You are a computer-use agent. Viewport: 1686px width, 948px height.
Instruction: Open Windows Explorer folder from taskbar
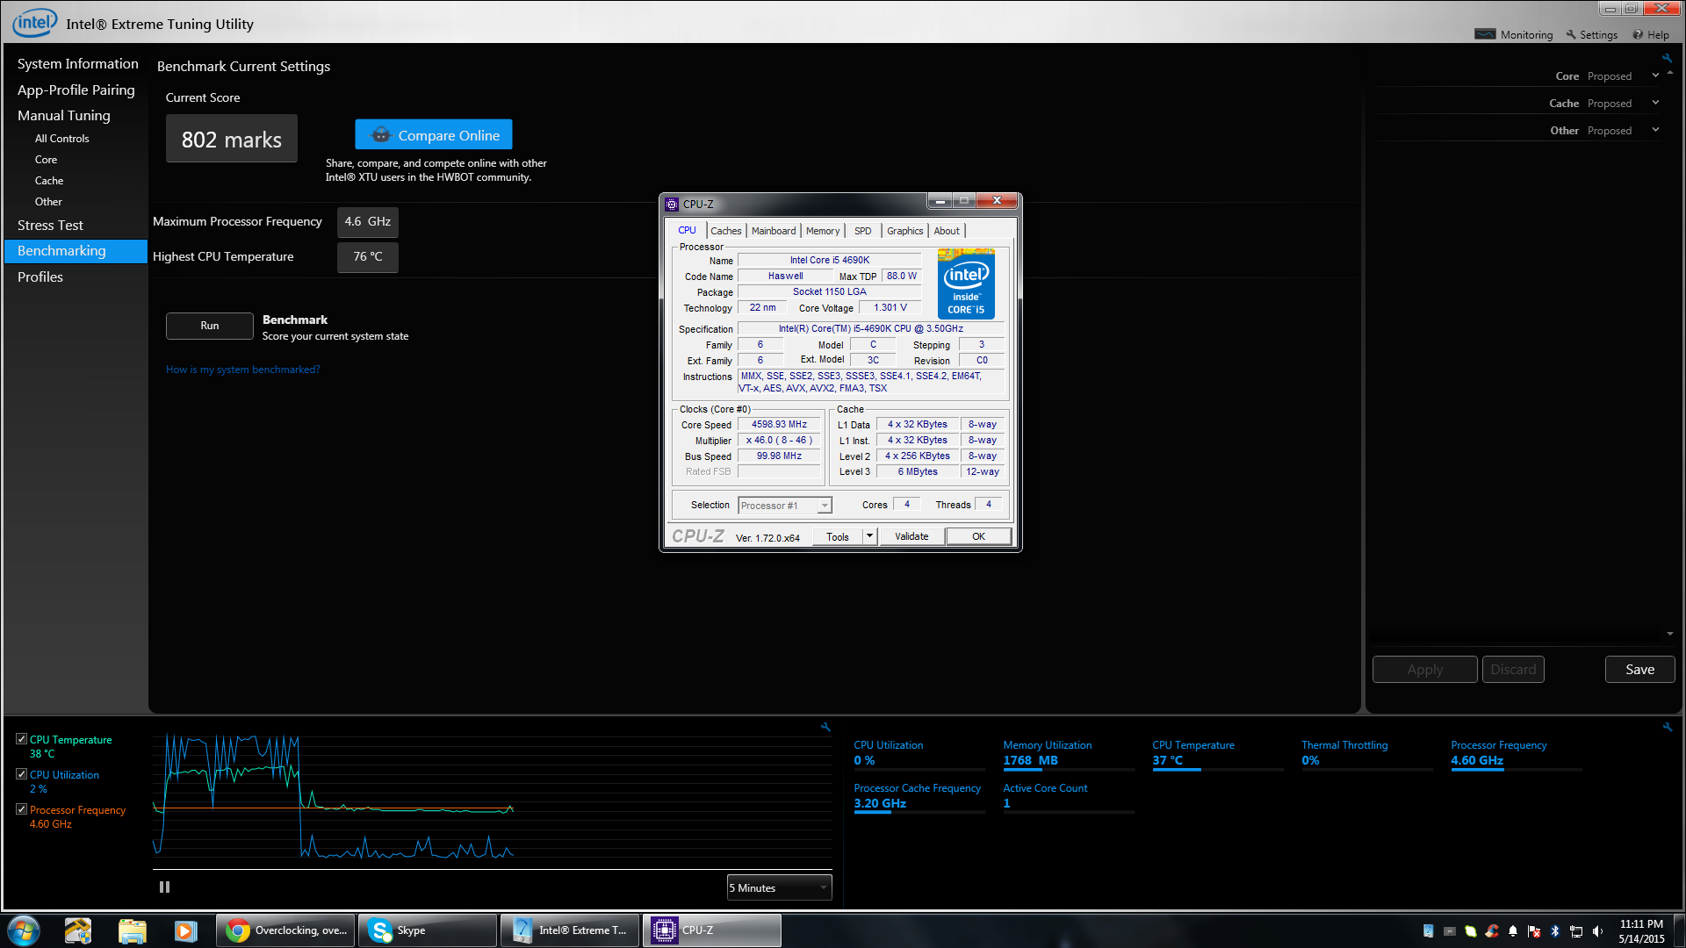[132, 930]
